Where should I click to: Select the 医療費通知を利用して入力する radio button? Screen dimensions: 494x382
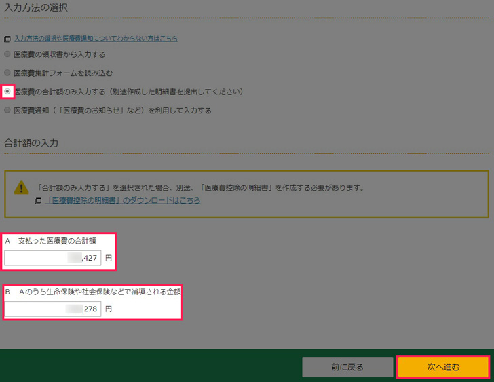pos(7,110)
